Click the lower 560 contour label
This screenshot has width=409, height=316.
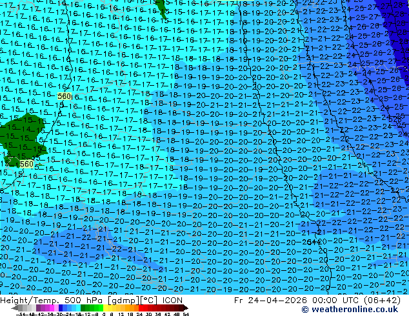click(x=26, y=164)
